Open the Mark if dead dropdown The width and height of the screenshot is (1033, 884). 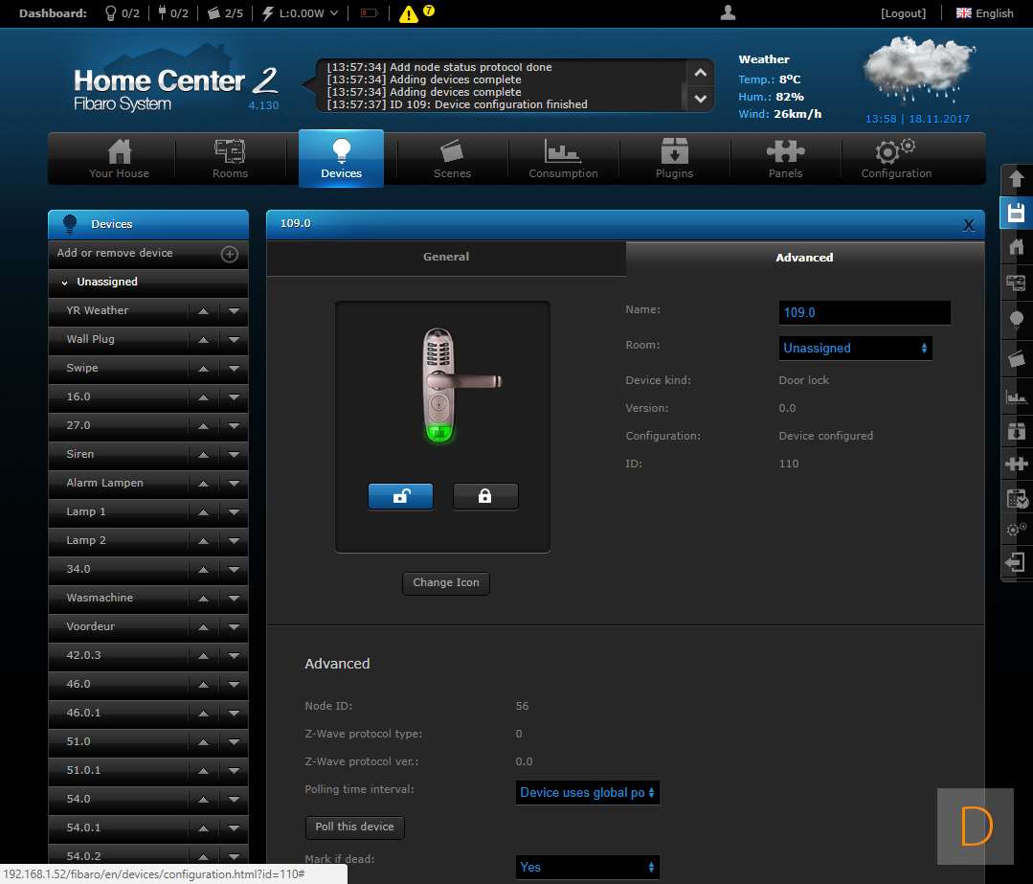[587, 867]
